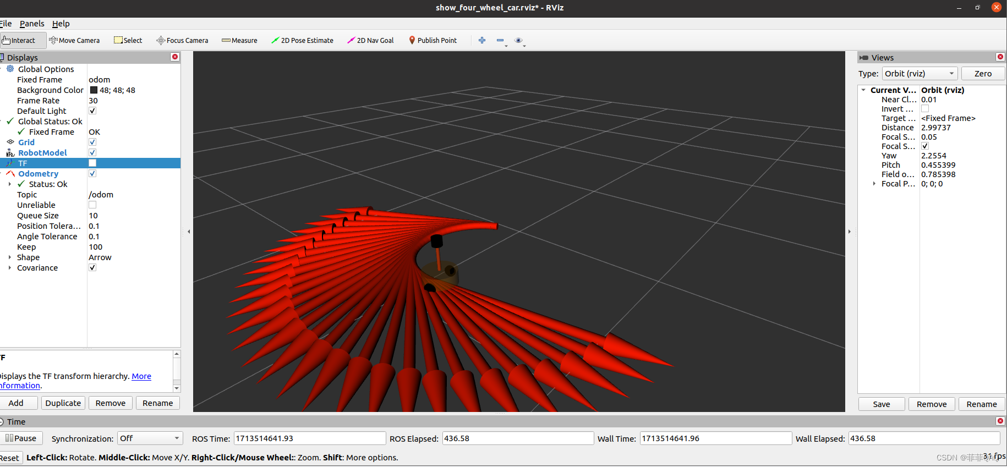Enable the TF display checkbox
The width and height of the screenshot is (1007, 467).
pyautogui.click(x=92, y=163)
